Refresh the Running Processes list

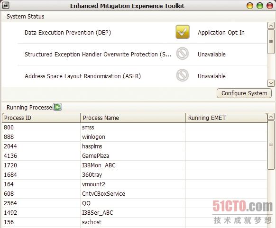(57, 107)
